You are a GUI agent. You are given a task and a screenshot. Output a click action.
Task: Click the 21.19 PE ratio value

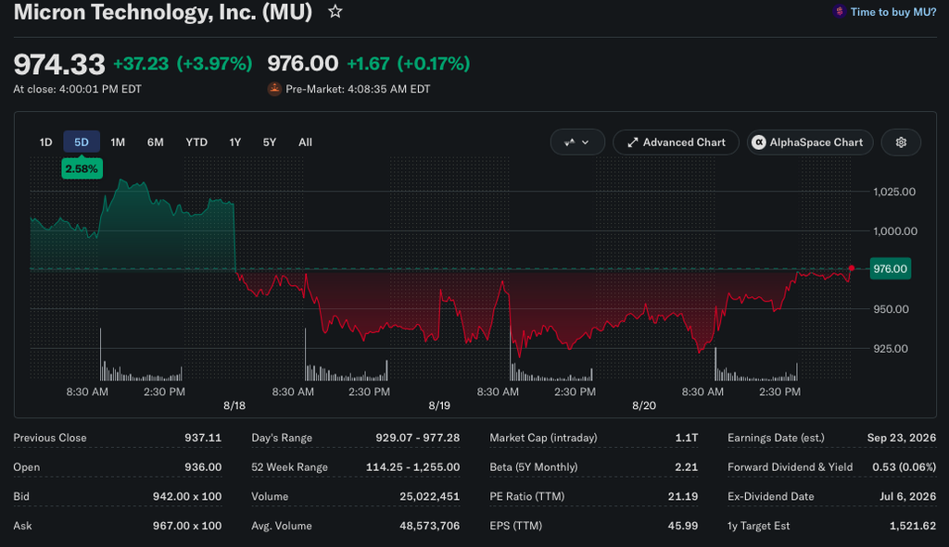pos(683,496)
